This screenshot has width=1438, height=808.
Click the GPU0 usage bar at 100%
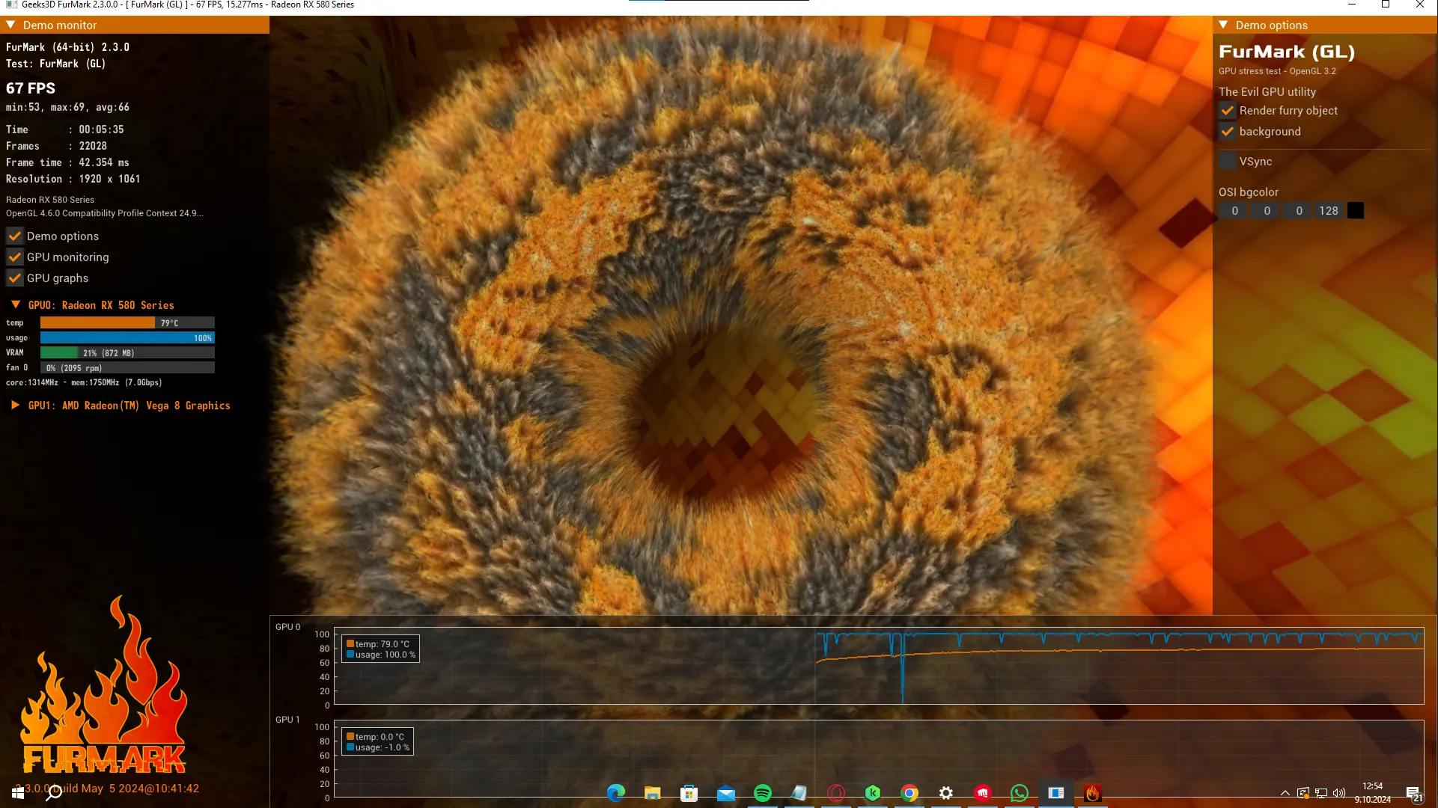point(127,338)
